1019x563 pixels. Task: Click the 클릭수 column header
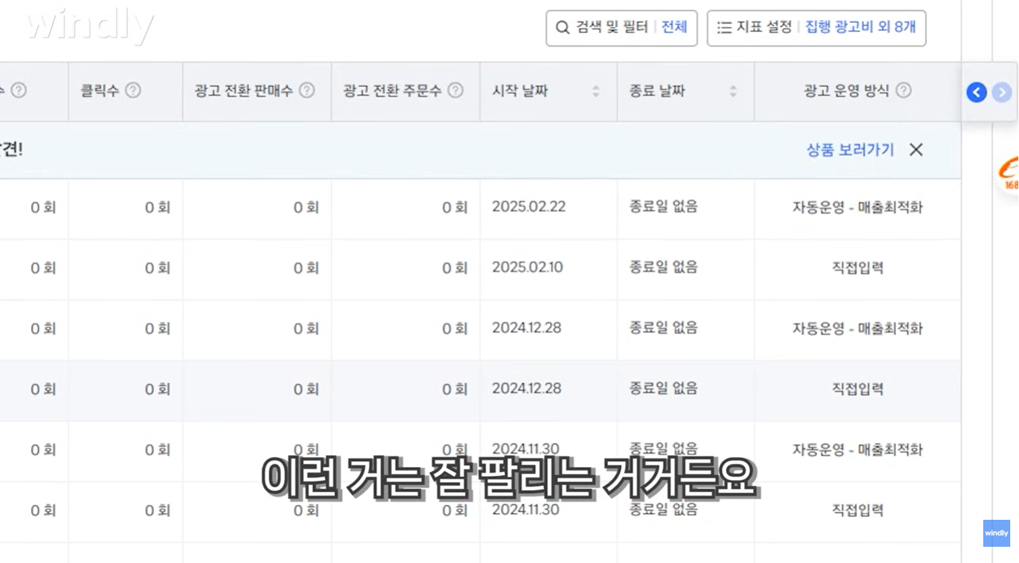126,91
